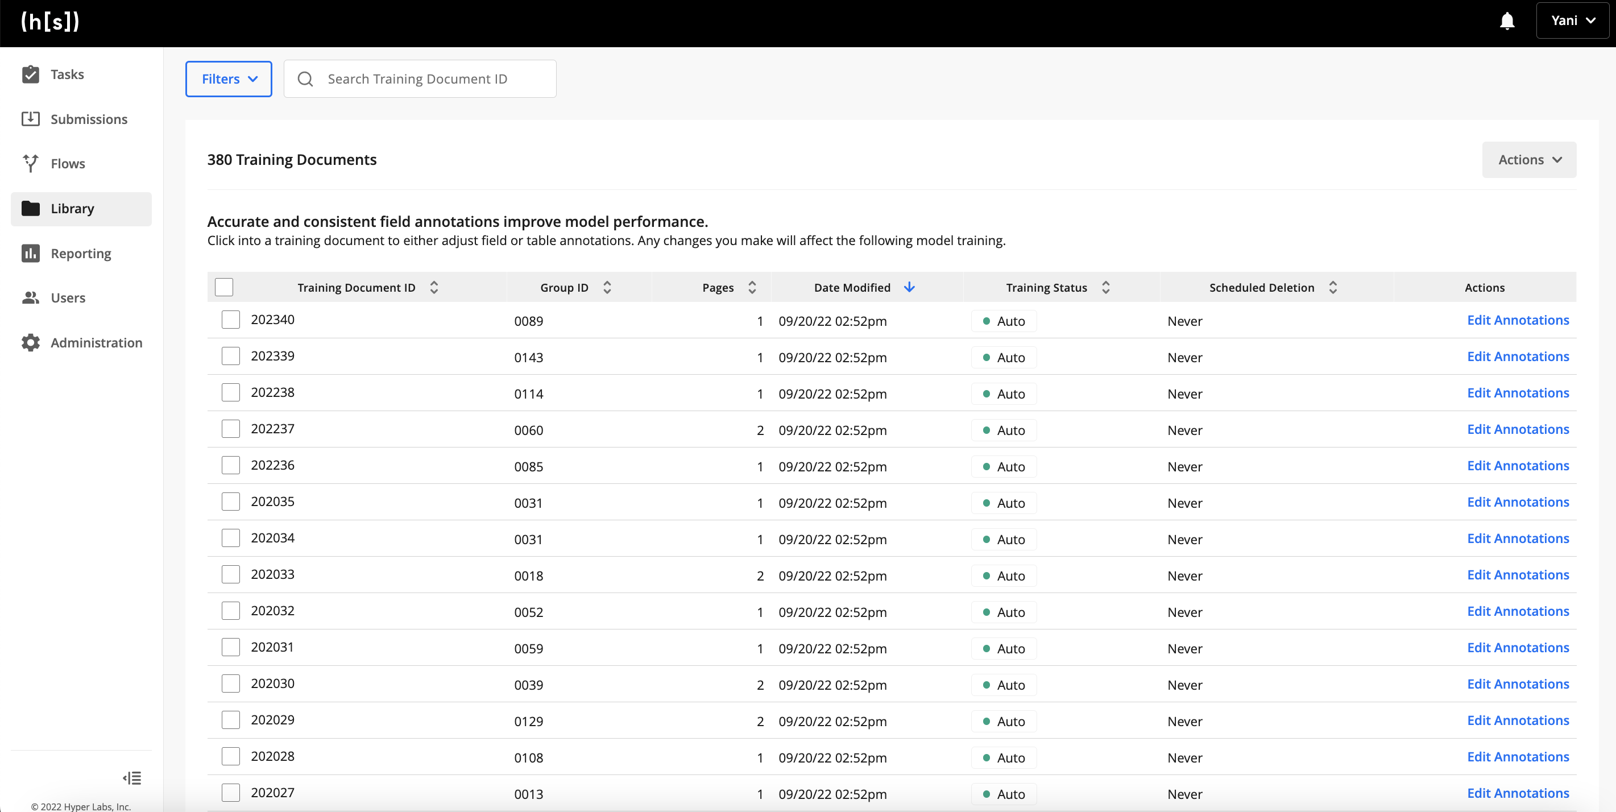The height and width of the screenshot is (812, 1616).
Task: Click Auto status badge for 202340
Action: pyautogui.click(x=1004, y=321)
